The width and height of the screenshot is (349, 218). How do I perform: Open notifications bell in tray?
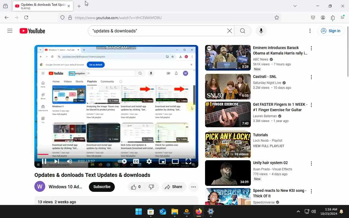(341, 211)
